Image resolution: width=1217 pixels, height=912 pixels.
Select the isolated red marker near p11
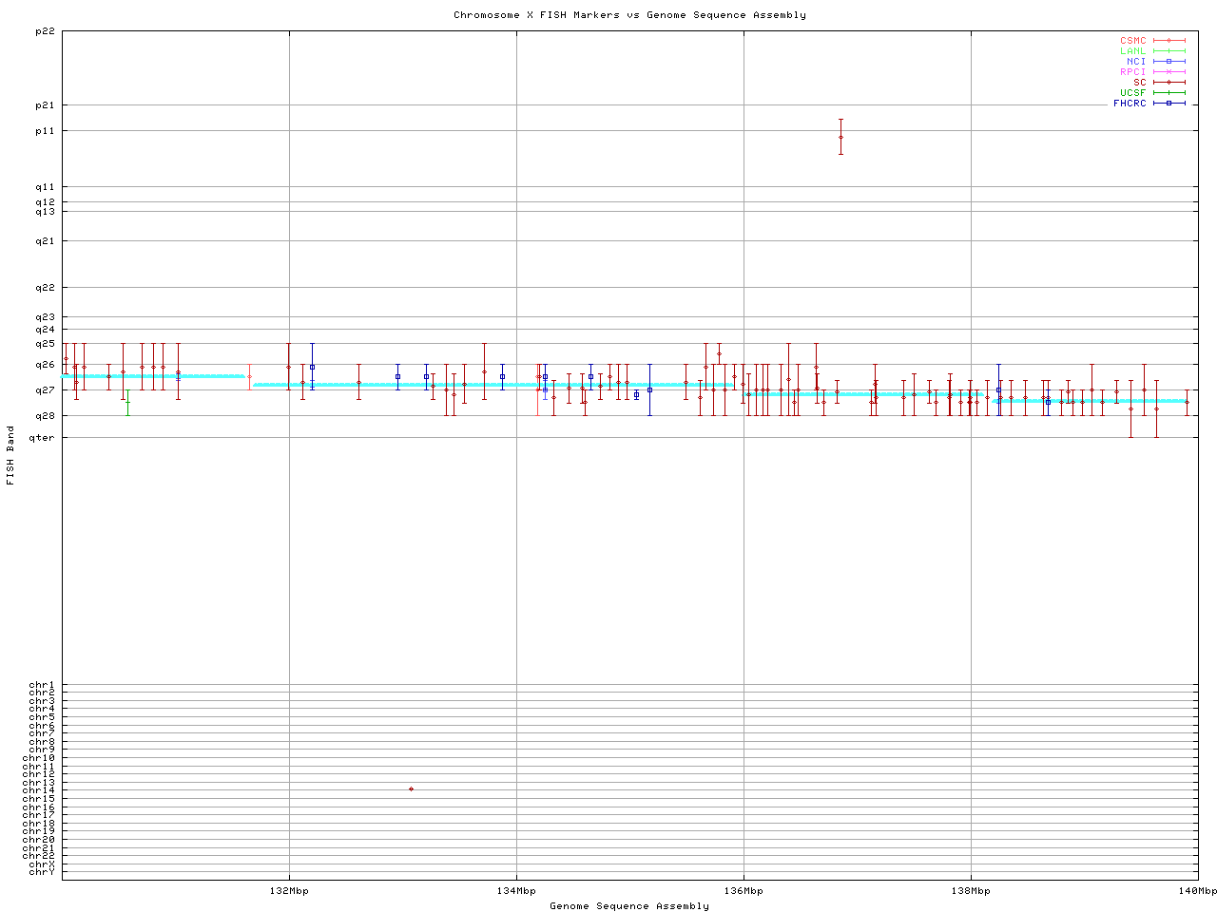840,137
